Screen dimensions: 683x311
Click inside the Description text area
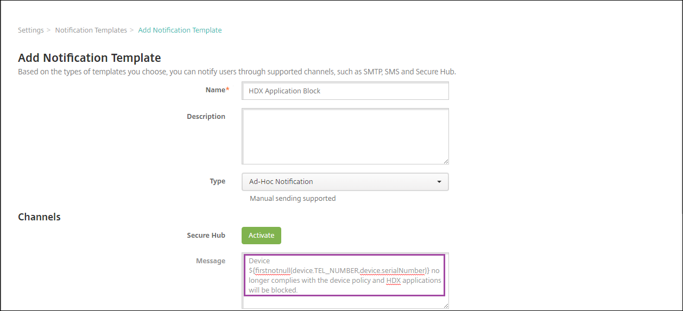point(345,136)
